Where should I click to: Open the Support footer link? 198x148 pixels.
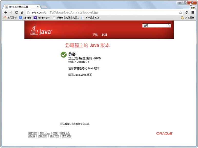tap(55, 133)
